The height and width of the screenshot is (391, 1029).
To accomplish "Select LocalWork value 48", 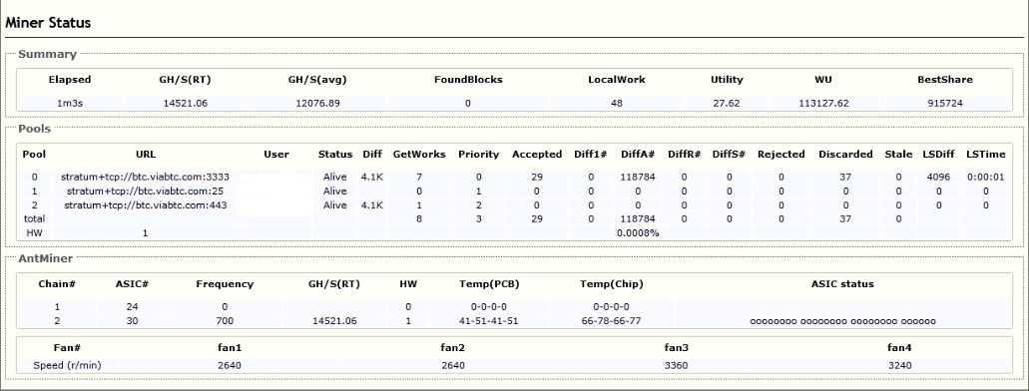I will [x=616, y=103].
